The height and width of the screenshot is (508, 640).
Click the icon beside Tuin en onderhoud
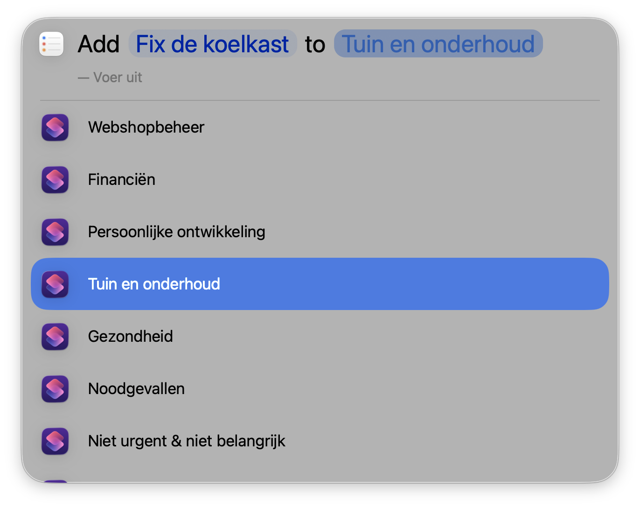click(x=55, y=284)
